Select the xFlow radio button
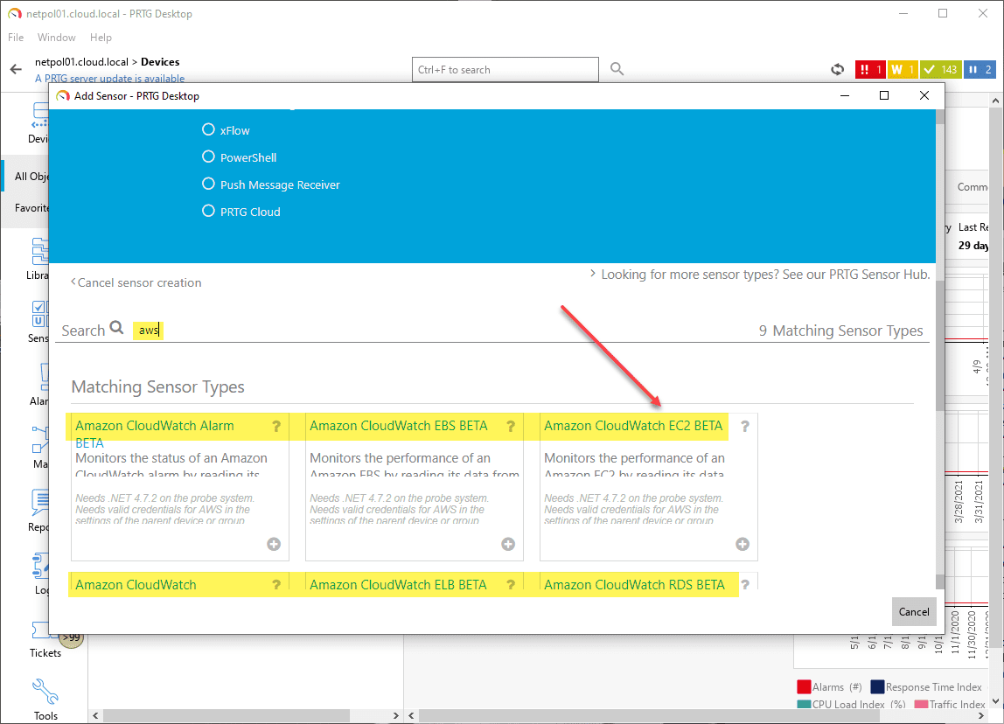 [x=208, y=129]
